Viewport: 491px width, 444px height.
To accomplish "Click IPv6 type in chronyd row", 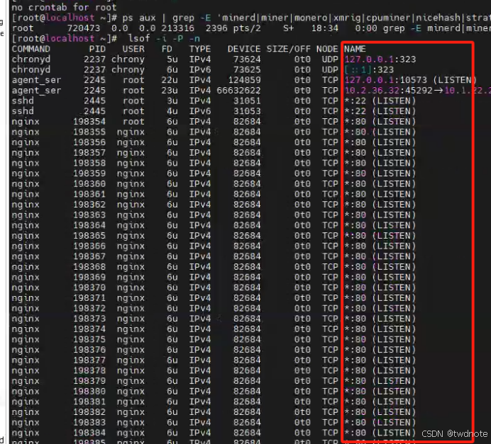I will click(200, 69).
